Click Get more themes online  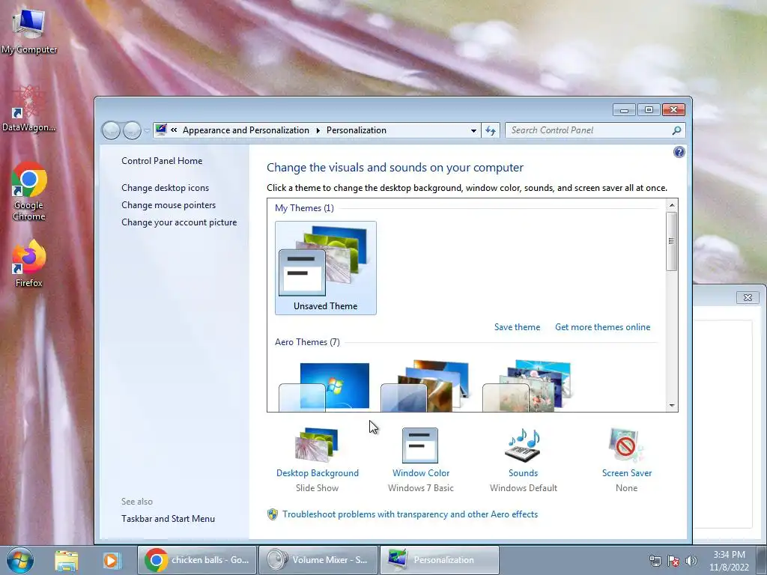[x=603, y=327]
